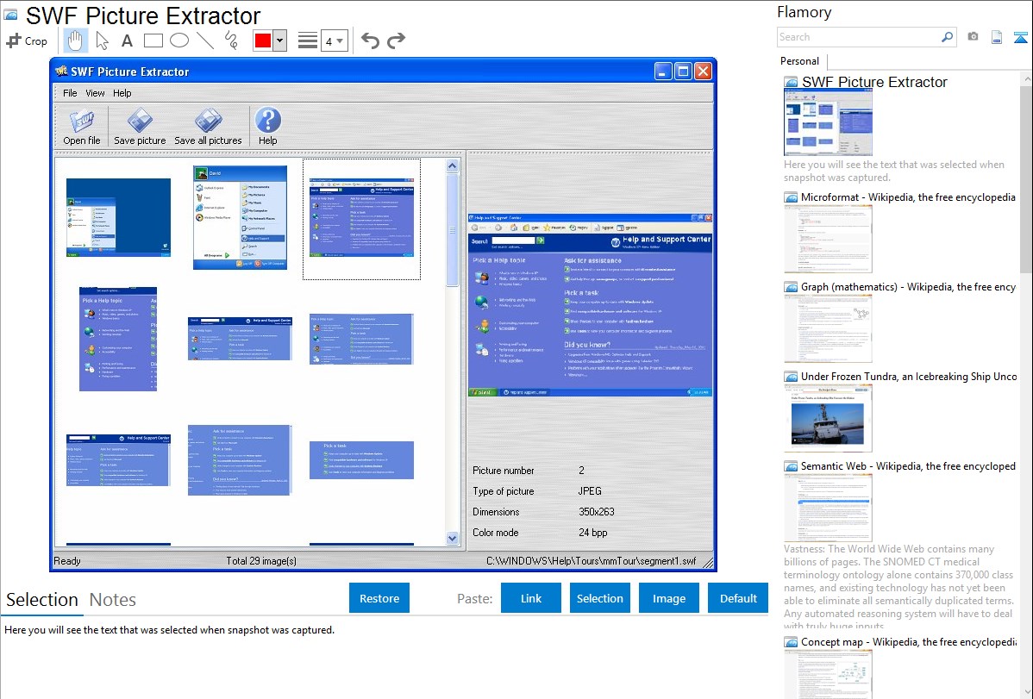The image size is (1033, 699).
Task: Select the freehand scribble tool
Action: tap(231, 41)
